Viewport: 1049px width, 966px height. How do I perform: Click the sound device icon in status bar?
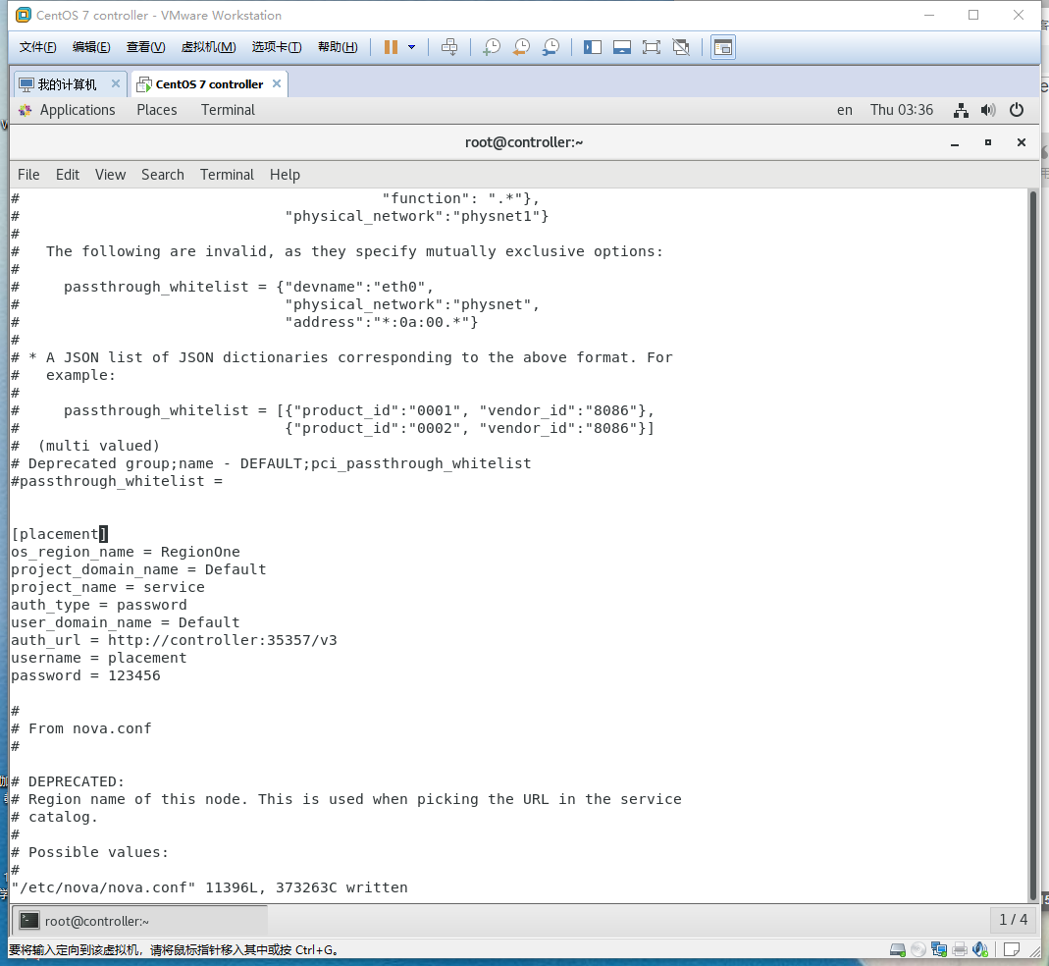tap(979, 948)
